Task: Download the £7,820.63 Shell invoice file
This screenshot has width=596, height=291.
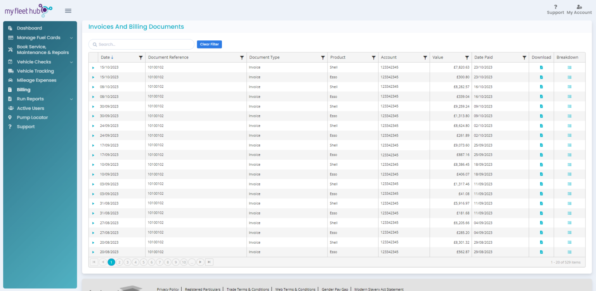Action: [541, 68]
